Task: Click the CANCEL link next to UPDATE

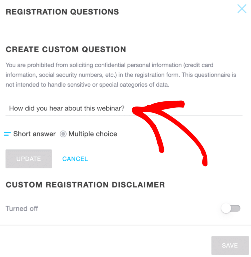Action: point(75,159)
